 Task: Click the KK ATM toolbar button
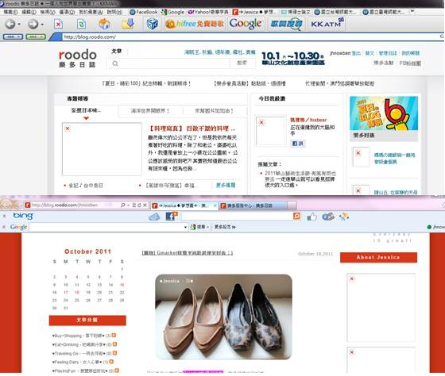click(x=327, y=24)
